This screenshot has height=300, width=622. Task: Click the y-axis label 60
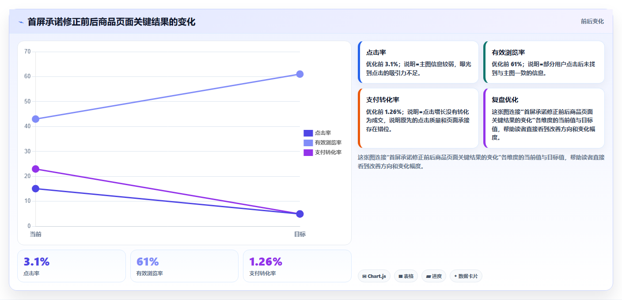click(27, 76)
